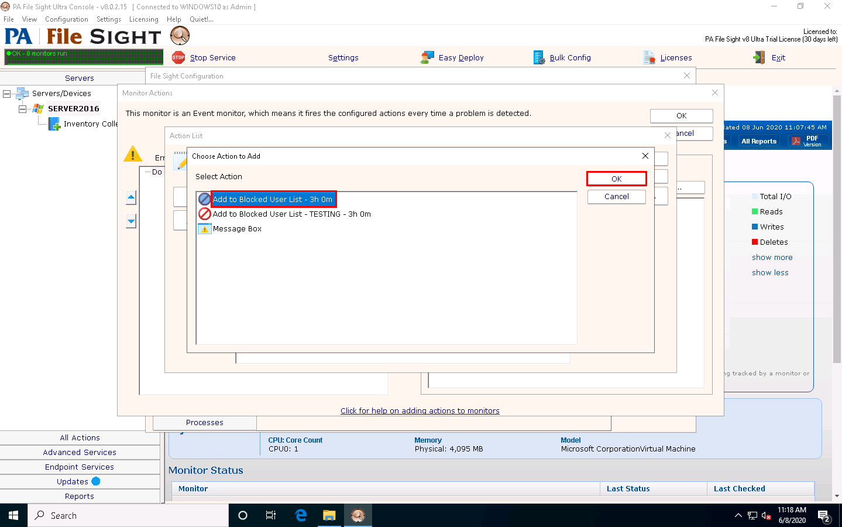Image resolution: width=842 pixels, height=527 pixels.
Task: Click the PA File Sight taskbar icon
Action: coord(358,515)
